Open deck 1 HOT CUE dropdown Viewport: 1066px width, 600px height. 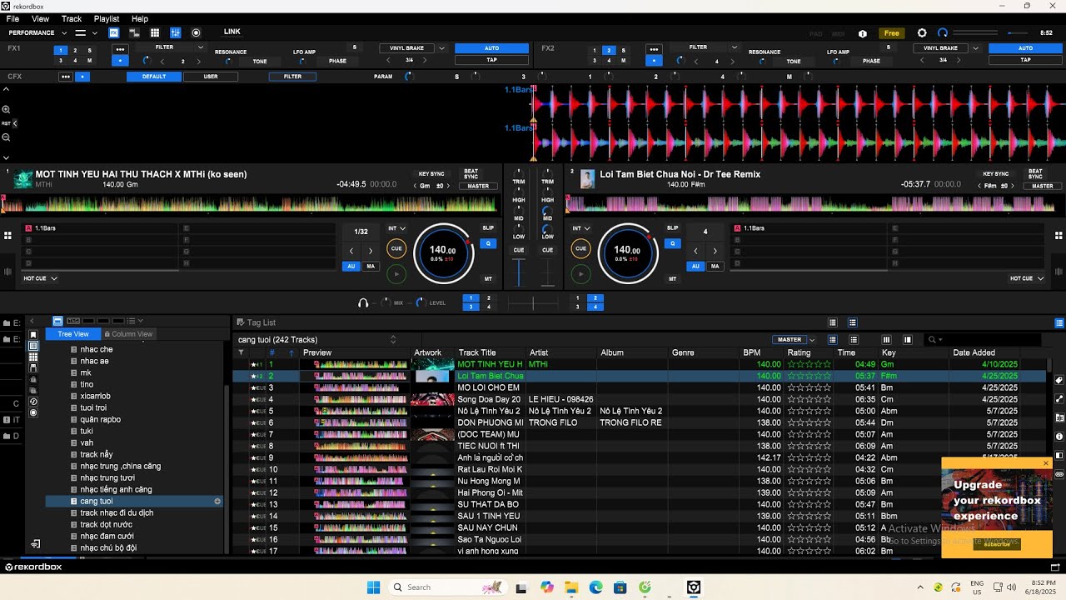coord(40,278)
